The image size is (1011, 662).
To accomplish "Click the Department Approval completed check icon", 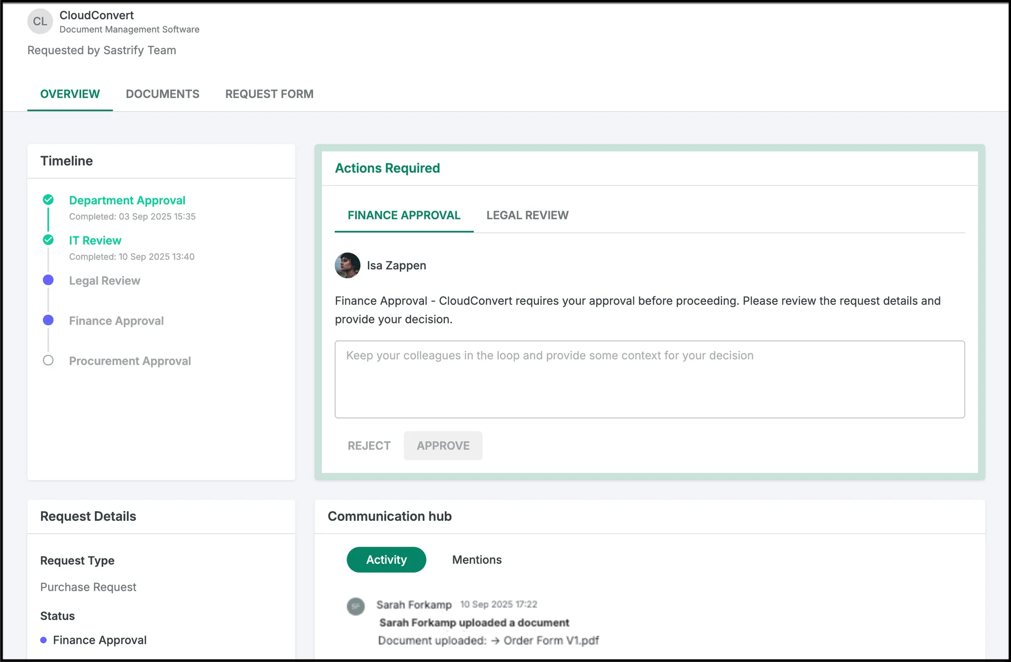I will click(x=48, y=200).
